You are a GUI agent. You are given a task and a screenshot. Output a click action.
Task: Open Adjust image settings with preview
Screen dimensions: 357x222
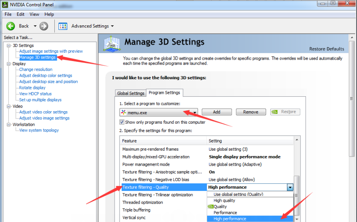point(51,51)
